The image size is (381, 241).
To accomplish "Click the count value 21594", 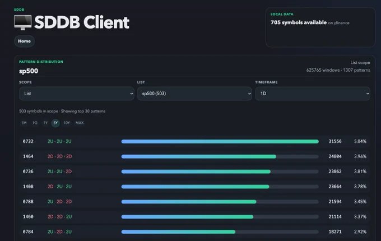I will [x=335, y=202].
